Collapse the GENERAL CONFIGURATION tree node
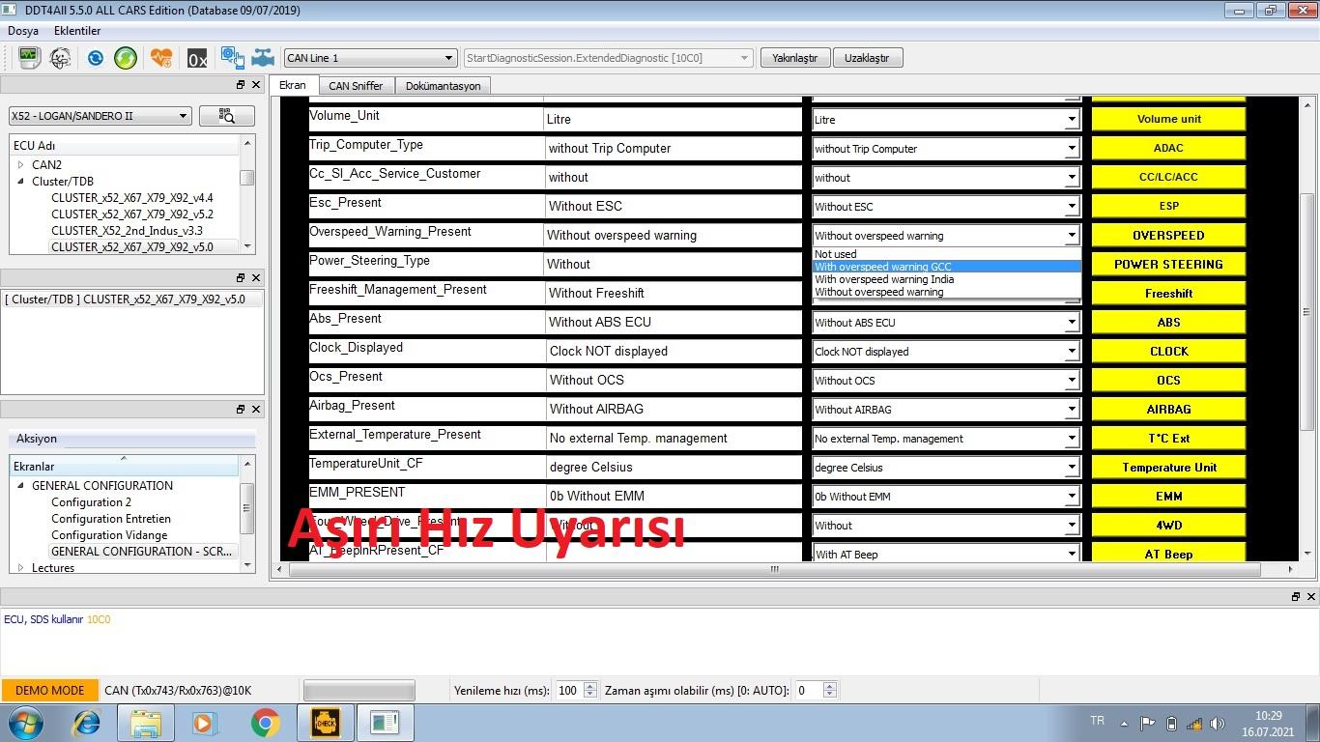 coord(20,486)
